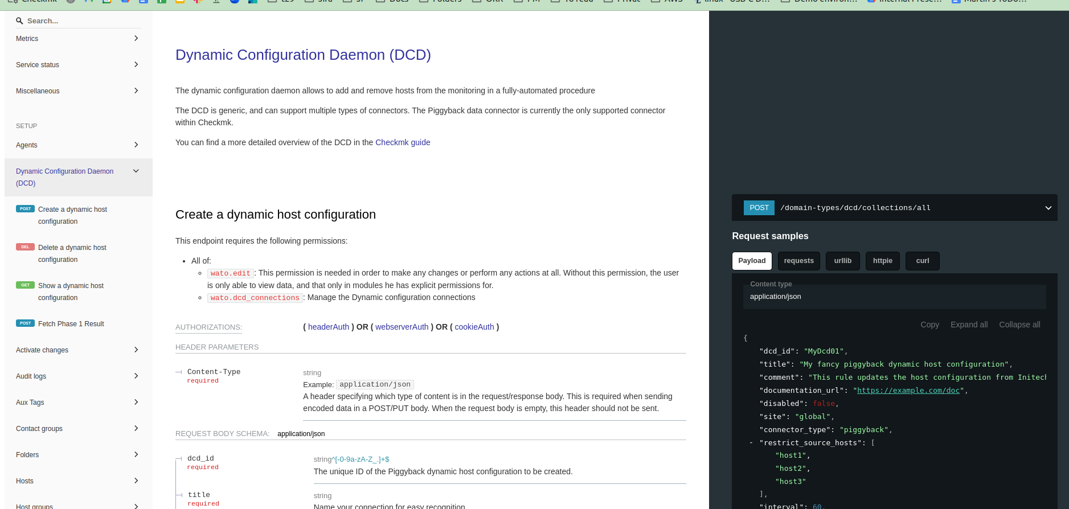Open the endpoint URL dropdown chevron

[1048, 208]
